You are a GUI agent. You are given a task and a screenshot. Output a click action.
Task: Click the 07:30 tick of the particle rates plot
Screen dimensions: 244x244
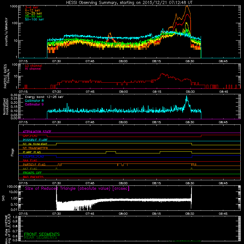coord(56,92)
